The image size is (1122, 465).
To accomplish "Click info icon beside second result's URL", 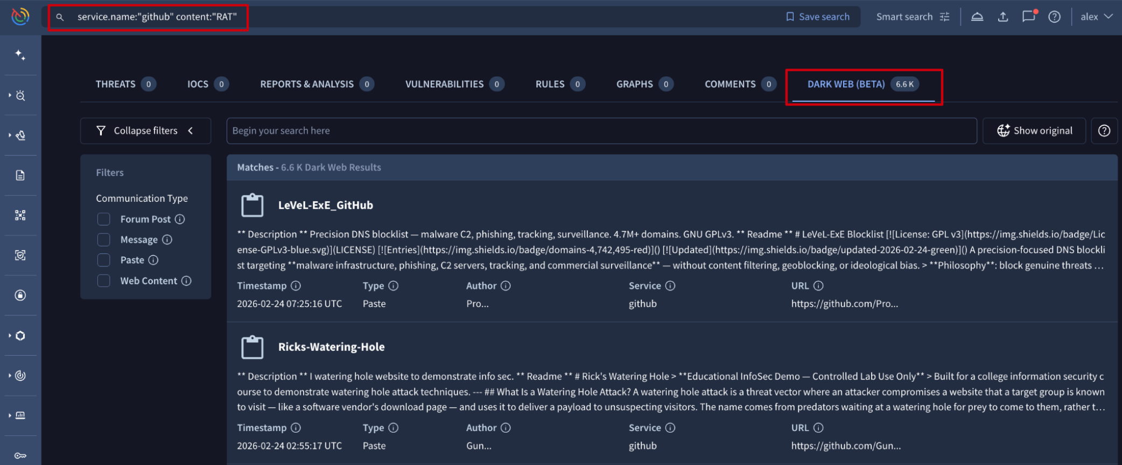I will click(x=818, y=428).
